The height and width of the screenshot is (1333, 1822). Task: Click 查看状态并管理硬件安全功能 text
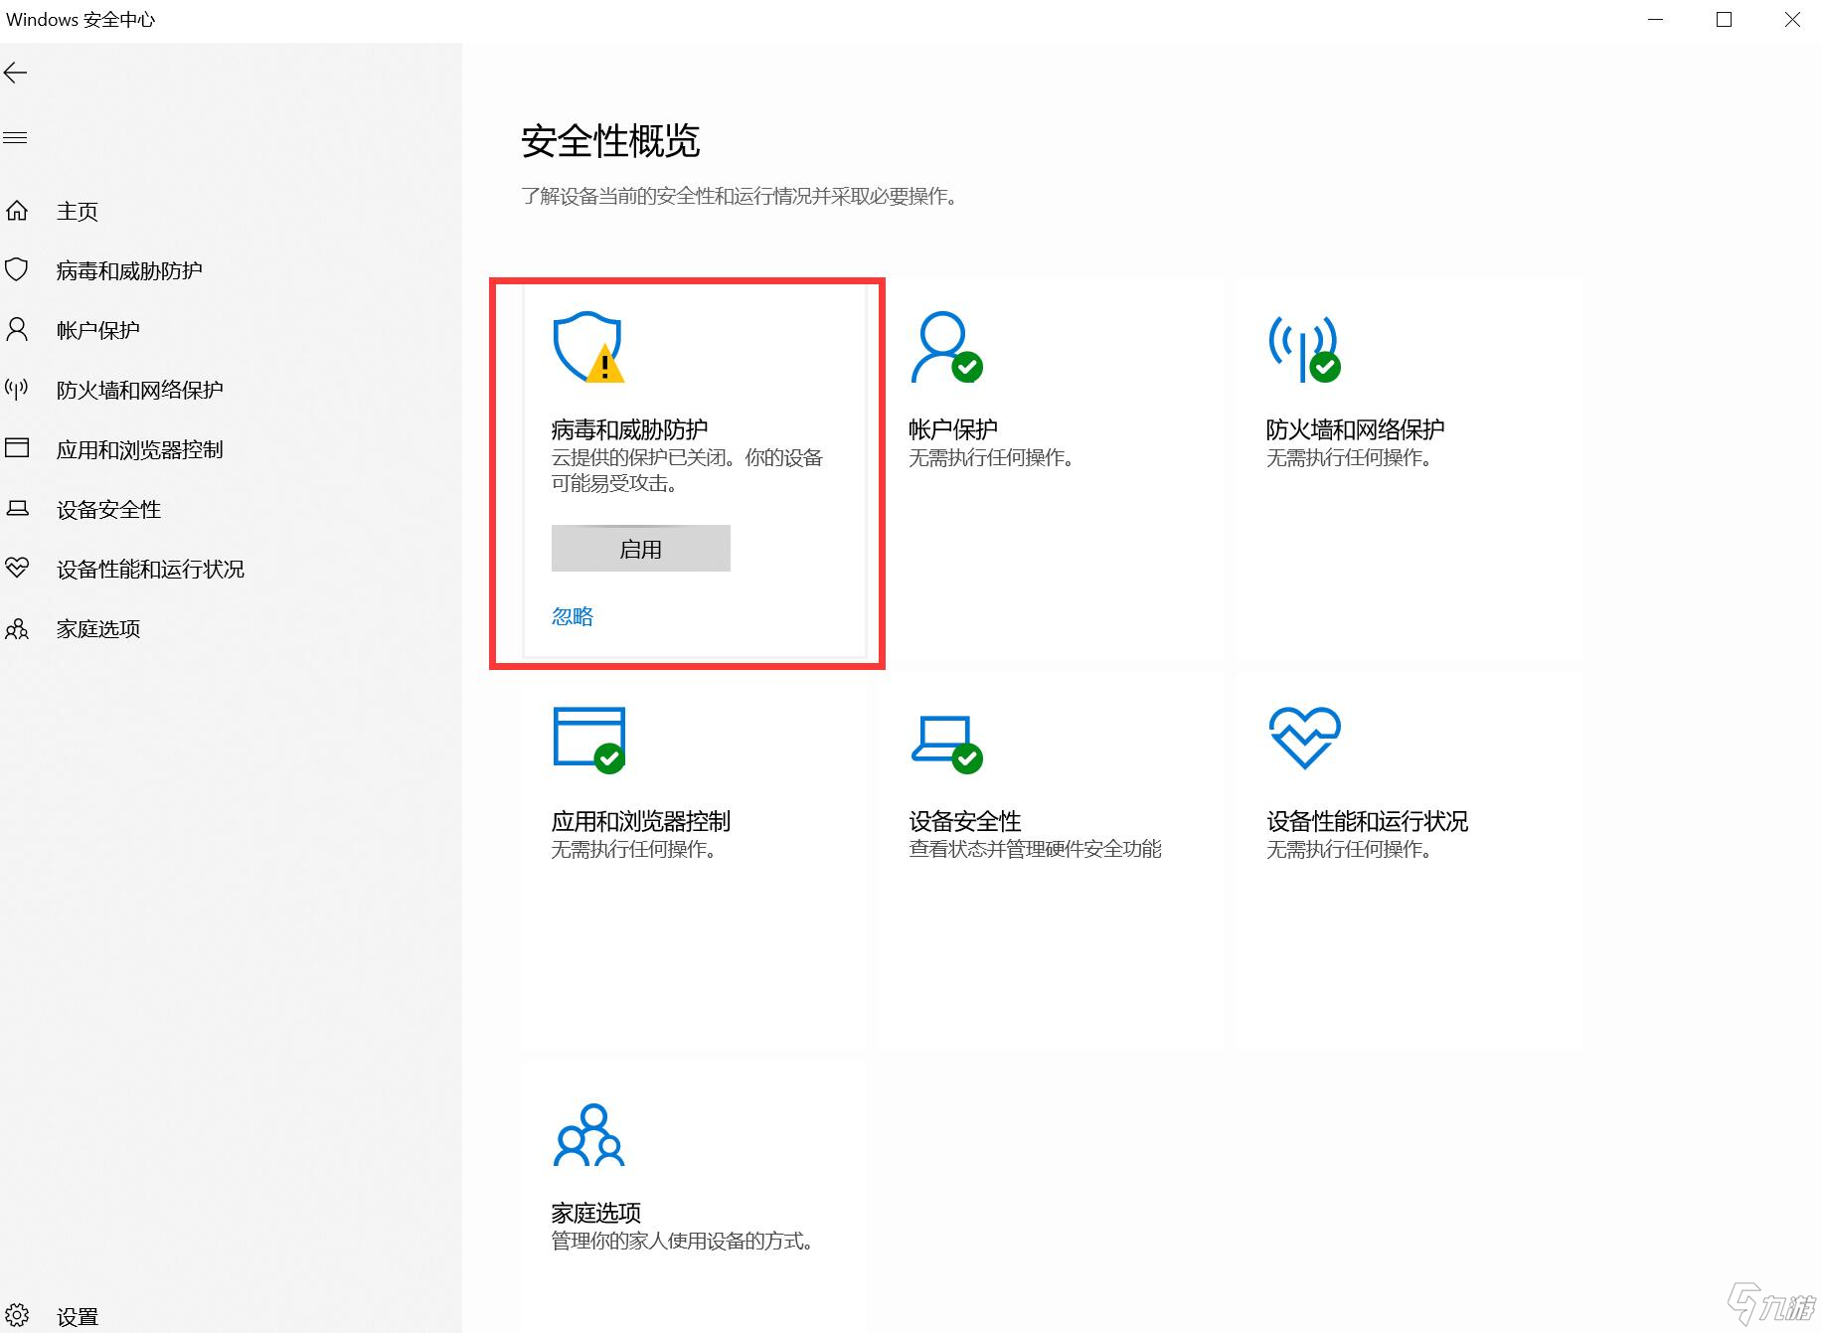1035,849
